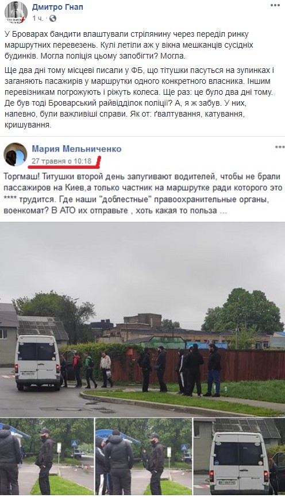The height and width of the screenshot is (498, 285).
Task: Click the men with backpacks beside the minibus
Action: tap(86, 369)
